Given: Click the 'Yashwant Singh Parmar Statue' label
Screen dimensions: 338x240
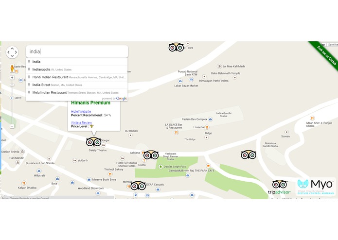Looking at the screenshot, I should pos(171,156).
